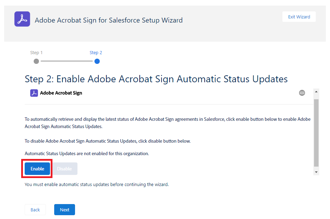Click the Adobe Acrobat Sign panel title

tap(61, 93)
